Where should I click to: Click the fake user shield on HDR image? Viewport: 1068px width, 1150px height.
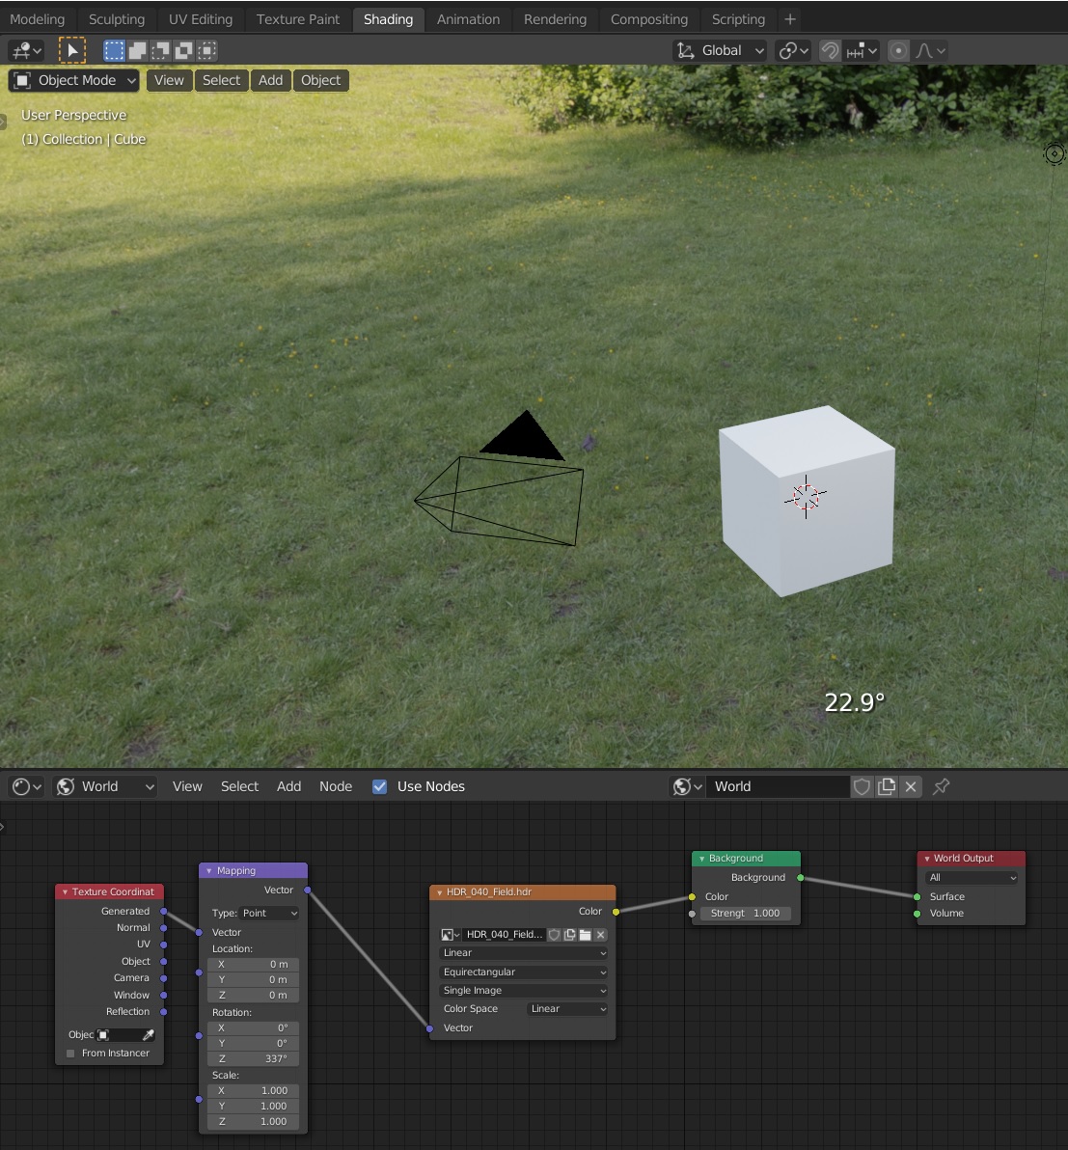(x=554, y=934)
